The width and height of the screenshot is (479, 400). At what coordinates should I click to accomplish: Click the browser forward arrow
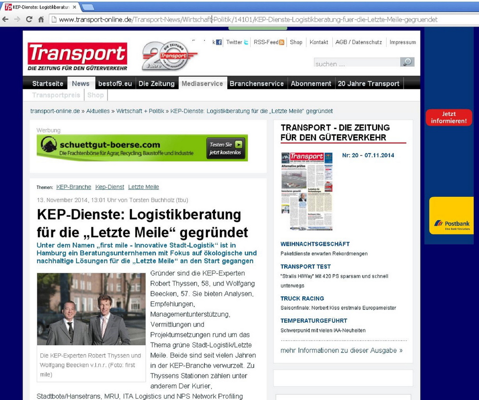tap(17, 19)
